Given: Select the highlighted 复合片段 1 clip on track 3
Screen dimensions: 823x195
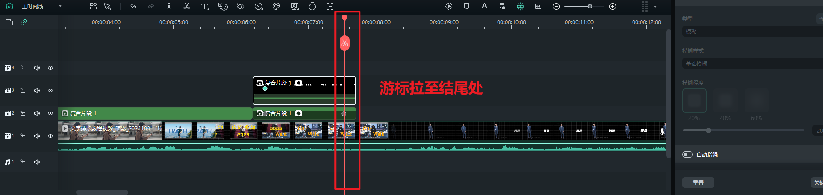Looking at the screenshot, I should (304, 91).
